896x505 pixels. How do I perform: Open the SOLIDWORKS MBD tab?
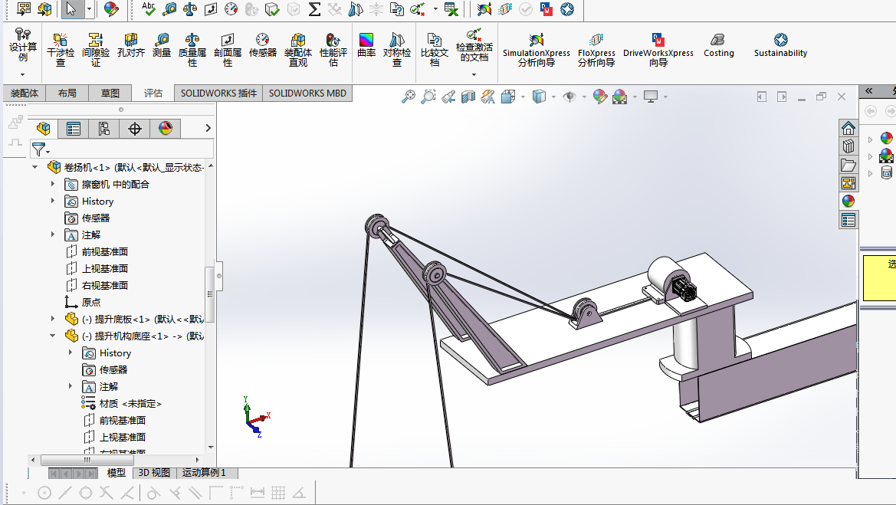(307, 93)
